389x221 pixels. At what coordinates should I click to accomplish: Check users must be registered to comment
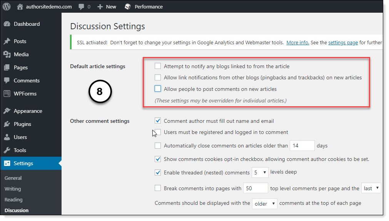pos(158,132)
